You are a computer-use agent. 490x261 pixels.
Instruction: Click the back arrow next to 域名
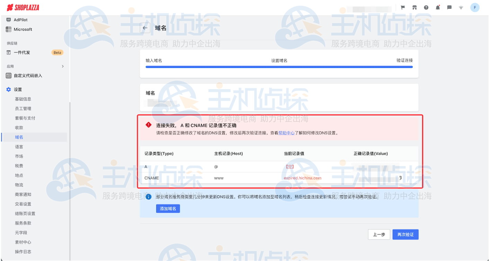(145, 28)
